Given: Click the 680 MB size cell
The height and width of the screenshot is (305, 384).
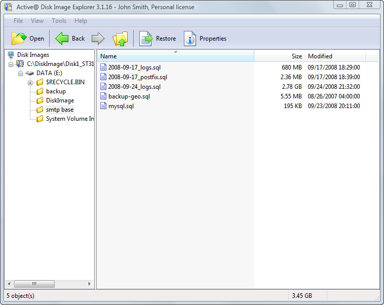Looking at the screenshot, I should point(292,67).
